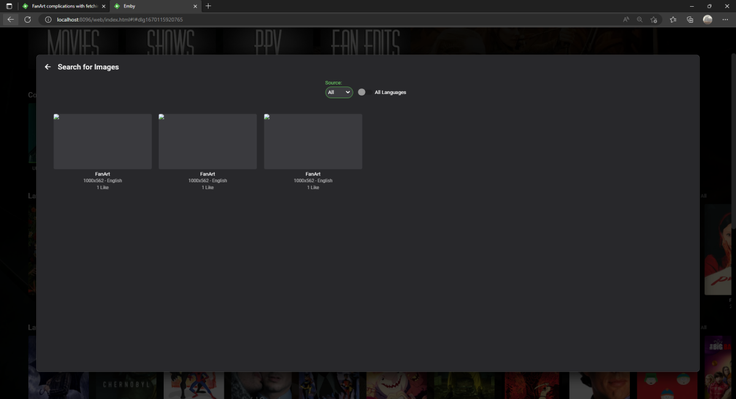Image resolution: width=736 pixels, height=399 pixels.
Task: Select the first FanArt image thumbnail
Action: (x=102, y=141)
